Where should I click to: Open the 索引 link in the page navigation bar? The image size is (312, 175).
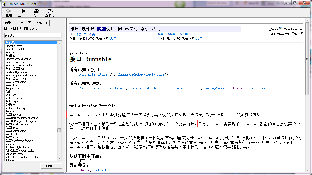coord(145,29)
